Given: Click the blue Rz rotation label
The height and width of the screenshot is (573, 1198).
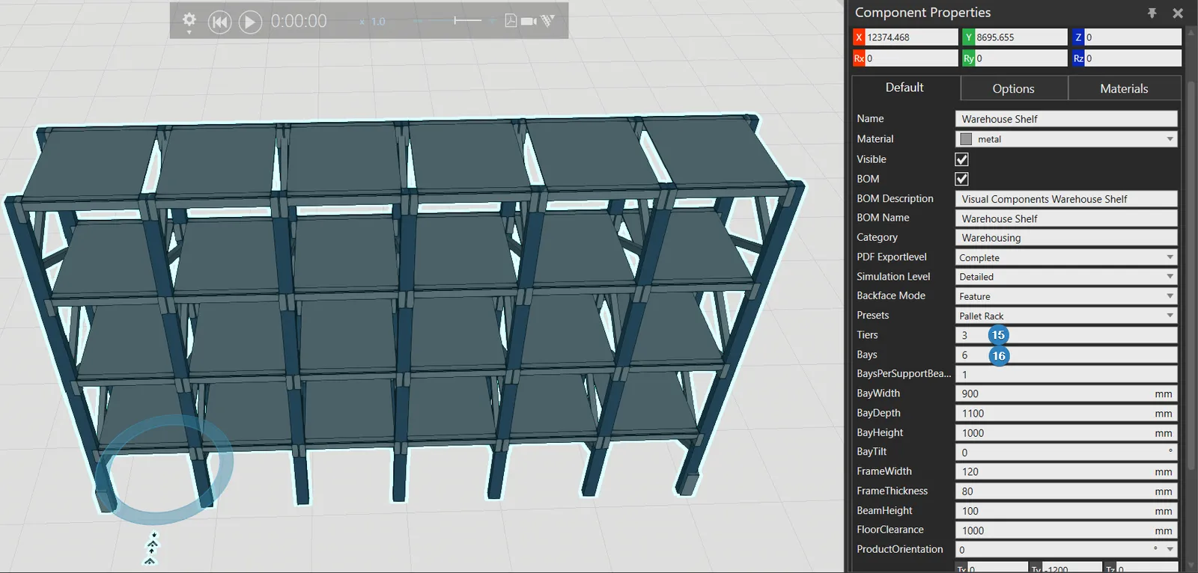Looking at the screenshot, I should tap(1078, 58).
